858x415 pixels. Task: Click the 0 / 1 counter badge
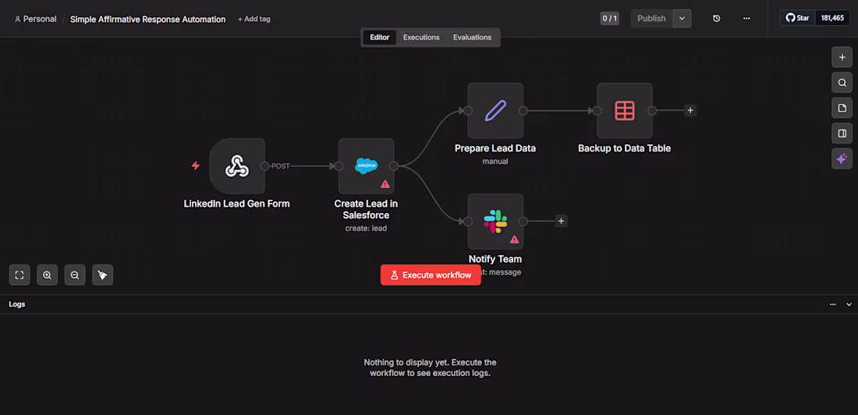pos(610,18)
